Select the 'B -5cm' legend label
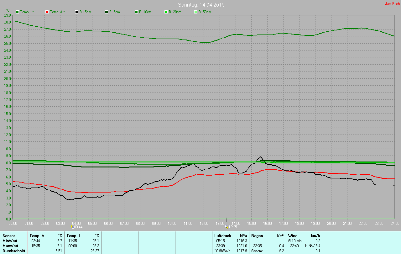This screenshot has height=254, width=401. click(114, 12)
